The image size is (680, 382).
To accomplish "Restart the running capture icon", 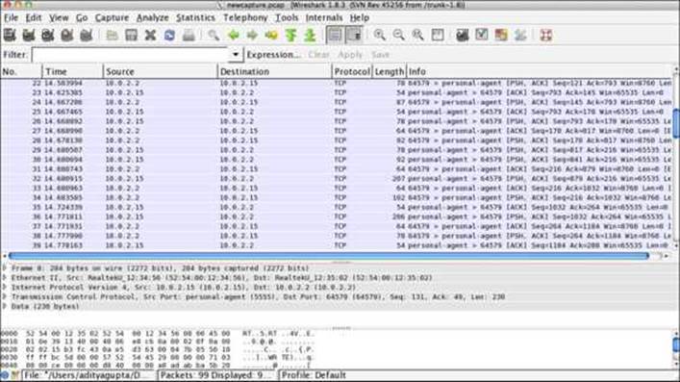I will 86,36.
